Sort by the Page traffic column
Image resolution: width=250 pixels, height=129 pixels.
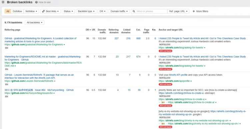point(147,31)
